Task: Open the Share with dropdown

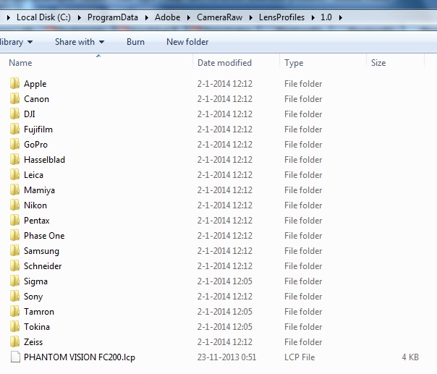Action: [80, 42]
